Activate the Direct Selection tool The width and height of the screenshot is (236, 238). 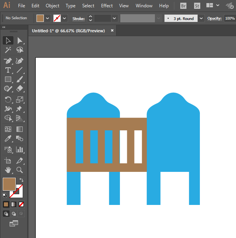tap(20, 41)
